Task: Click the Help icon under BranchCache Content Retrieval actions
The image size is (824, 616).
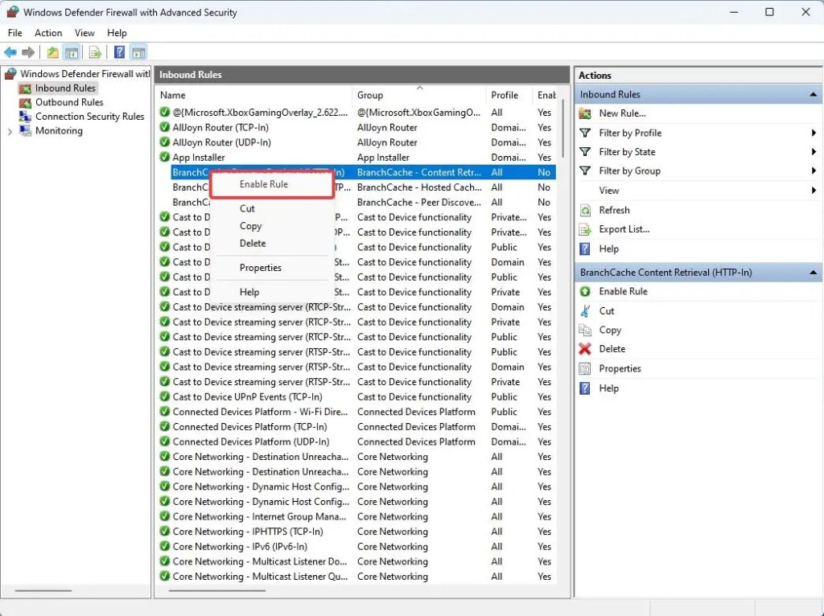Action: tap(585, 388)
